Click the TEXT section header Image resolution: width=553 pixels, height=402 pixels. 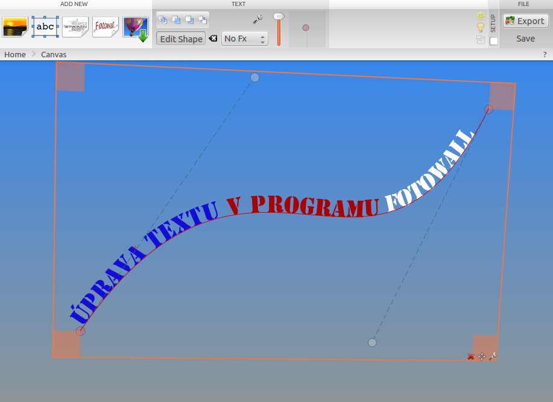tap(238, 4)
